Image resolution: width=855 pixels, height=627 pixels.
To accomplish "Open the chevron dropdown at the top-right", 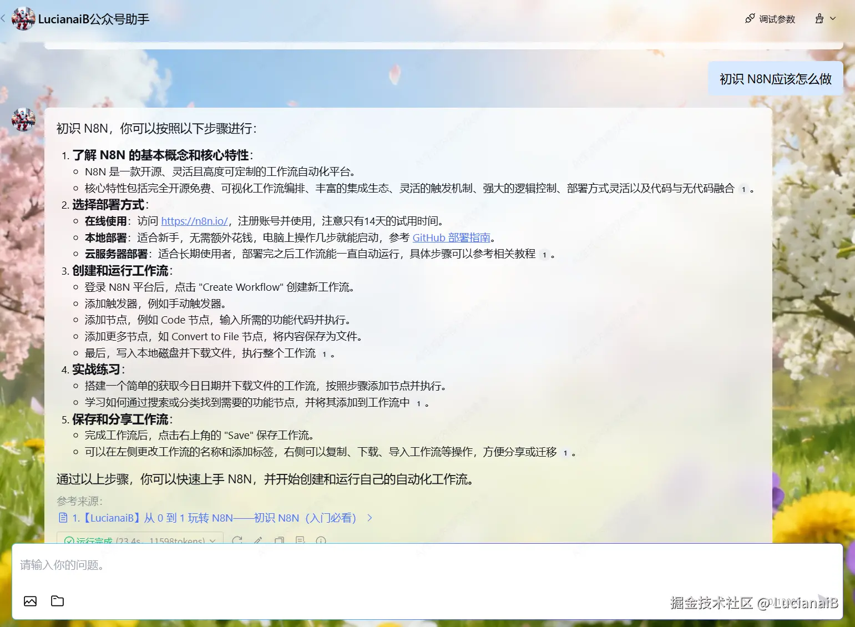I will (x=832, y=18).
